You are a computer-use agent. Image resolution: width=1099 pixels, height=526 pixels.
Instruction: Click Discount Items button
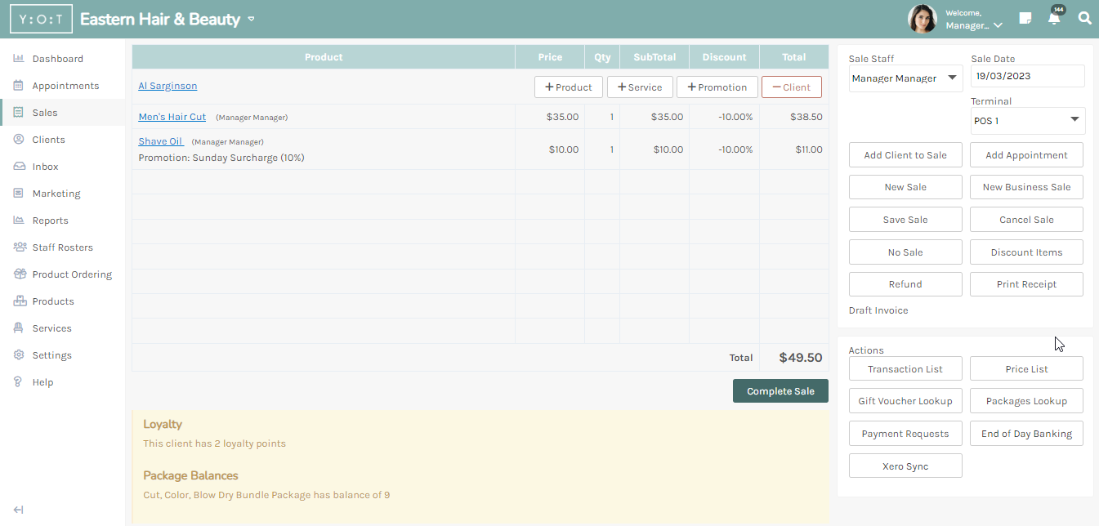[1026, 252]
